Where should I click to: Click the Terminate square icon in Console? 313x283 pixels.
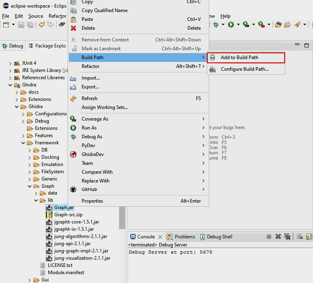269,236
